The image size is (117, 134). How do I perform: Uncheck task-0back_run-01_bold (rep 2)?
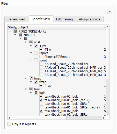41,100
